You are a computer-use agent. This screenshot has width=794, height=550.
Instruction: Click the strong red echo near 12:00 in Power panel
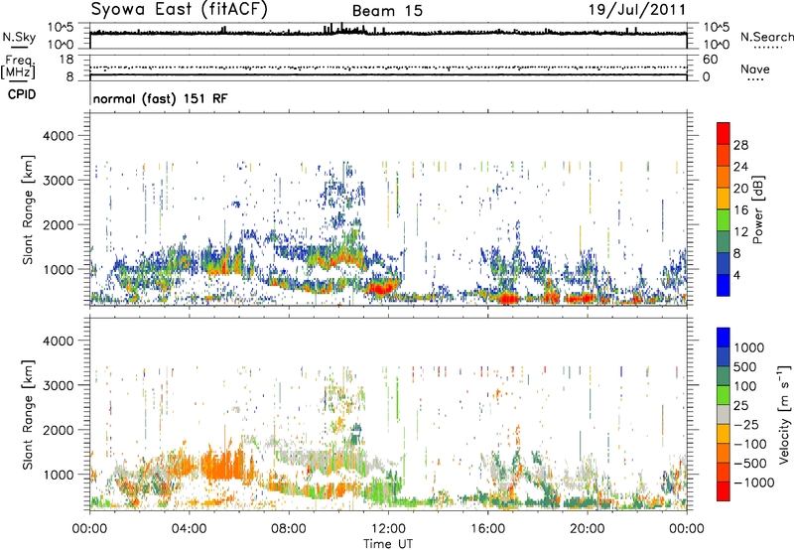click(381, 288)
